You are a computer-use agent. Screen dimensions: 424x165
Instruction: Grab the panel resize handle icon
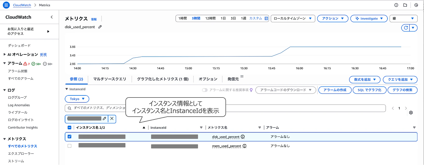tap(242, 76)
